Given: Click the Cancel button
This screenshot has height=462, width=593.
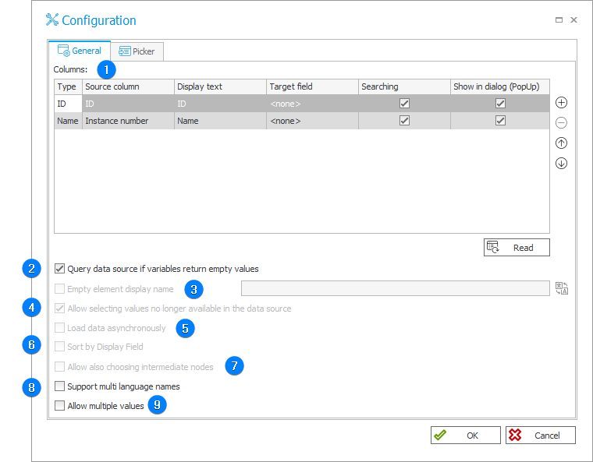Looking at the screenshot, I should tap(541, 436).
